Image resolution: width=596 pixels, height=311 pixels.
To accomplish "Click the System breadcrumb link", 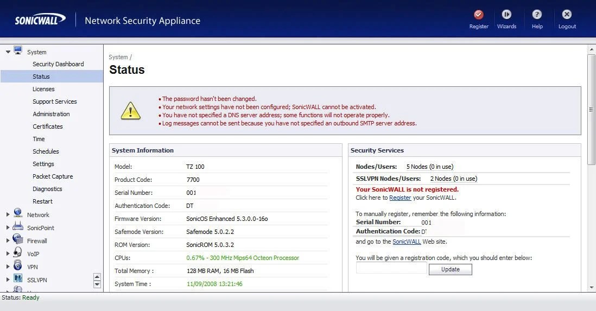I will (x=118, y=57).
